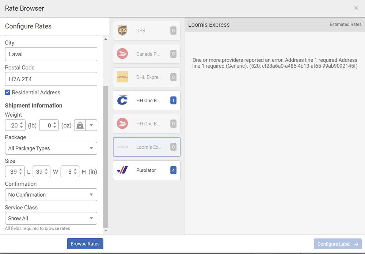Screen dimensions: 365x254
Task: Open the scale options dropdown arrow
Action: pyautogui.click(x=91, y=125)
